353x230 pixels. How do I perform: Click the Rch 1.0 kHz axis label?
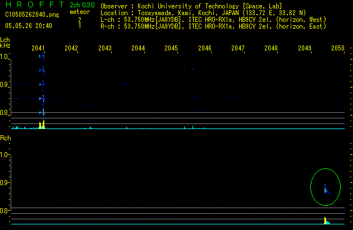pos(4,155)
